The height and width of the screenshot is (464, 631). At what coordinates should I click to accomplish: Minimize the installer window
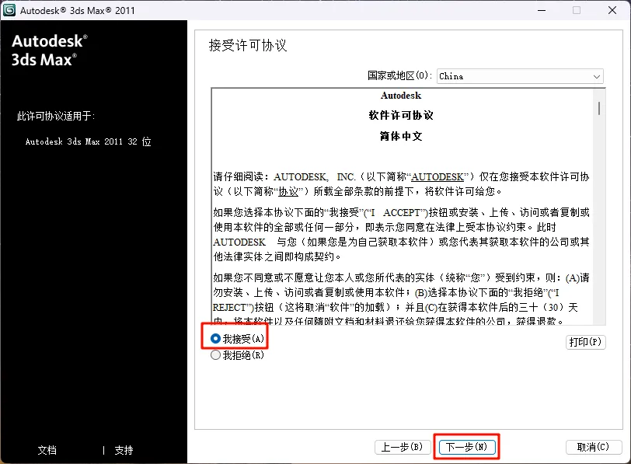click(x=542, y=10)
